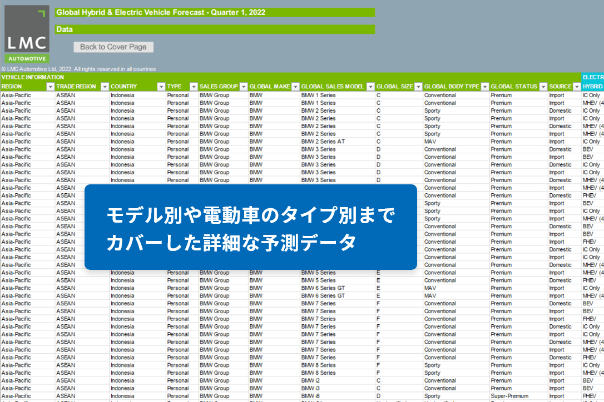
Task: Click the 'VEHICLE INFORMATION' section header
Action: [x=33, y=77]
